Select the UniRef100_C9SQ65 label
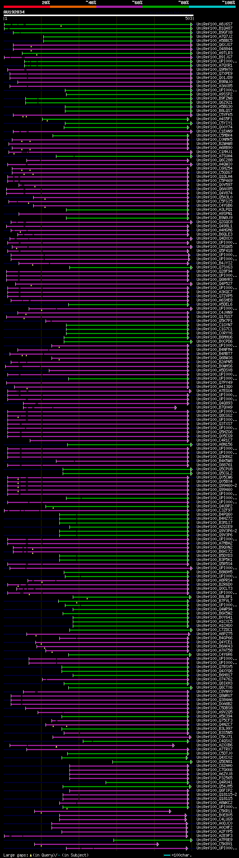Screen dimensions: 239x858 click(x=214, y=246)
